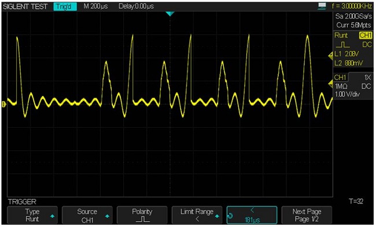Toggle the Polarity softkey

point(142,215)
